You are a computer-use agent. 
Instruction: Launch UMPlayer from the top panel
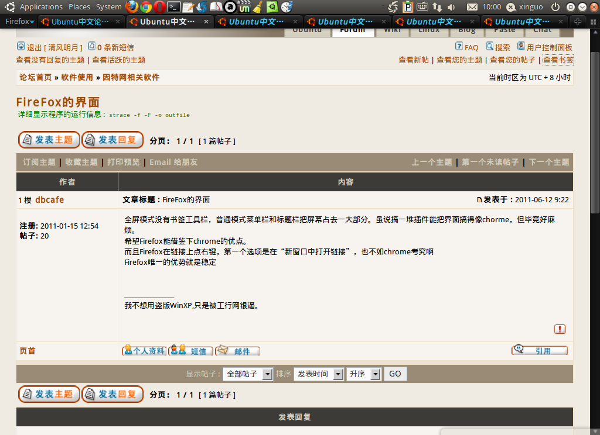pos(244,6)
